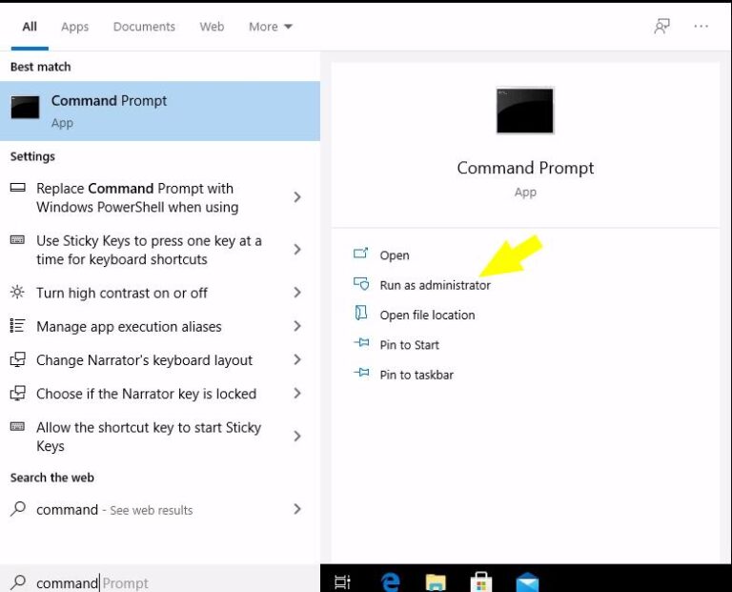
Task: Open Allow the shortcut key to start Sticky Keys
Action: coord(160,437)
